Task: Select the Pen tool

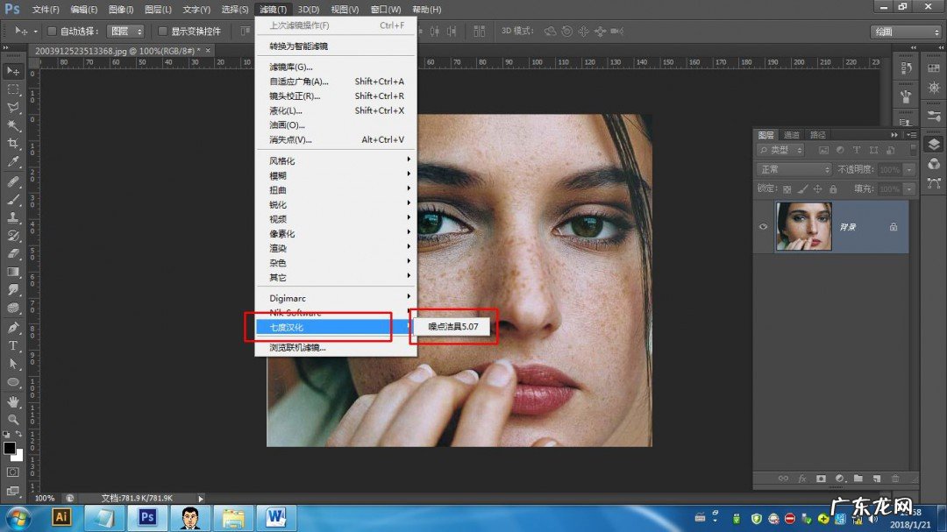Action: [x=13, y=327]
